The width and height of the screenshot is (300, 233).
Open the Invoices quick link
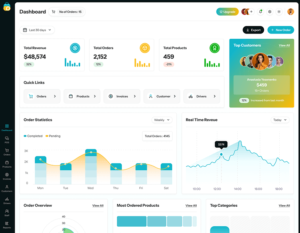tap(122, 96)
